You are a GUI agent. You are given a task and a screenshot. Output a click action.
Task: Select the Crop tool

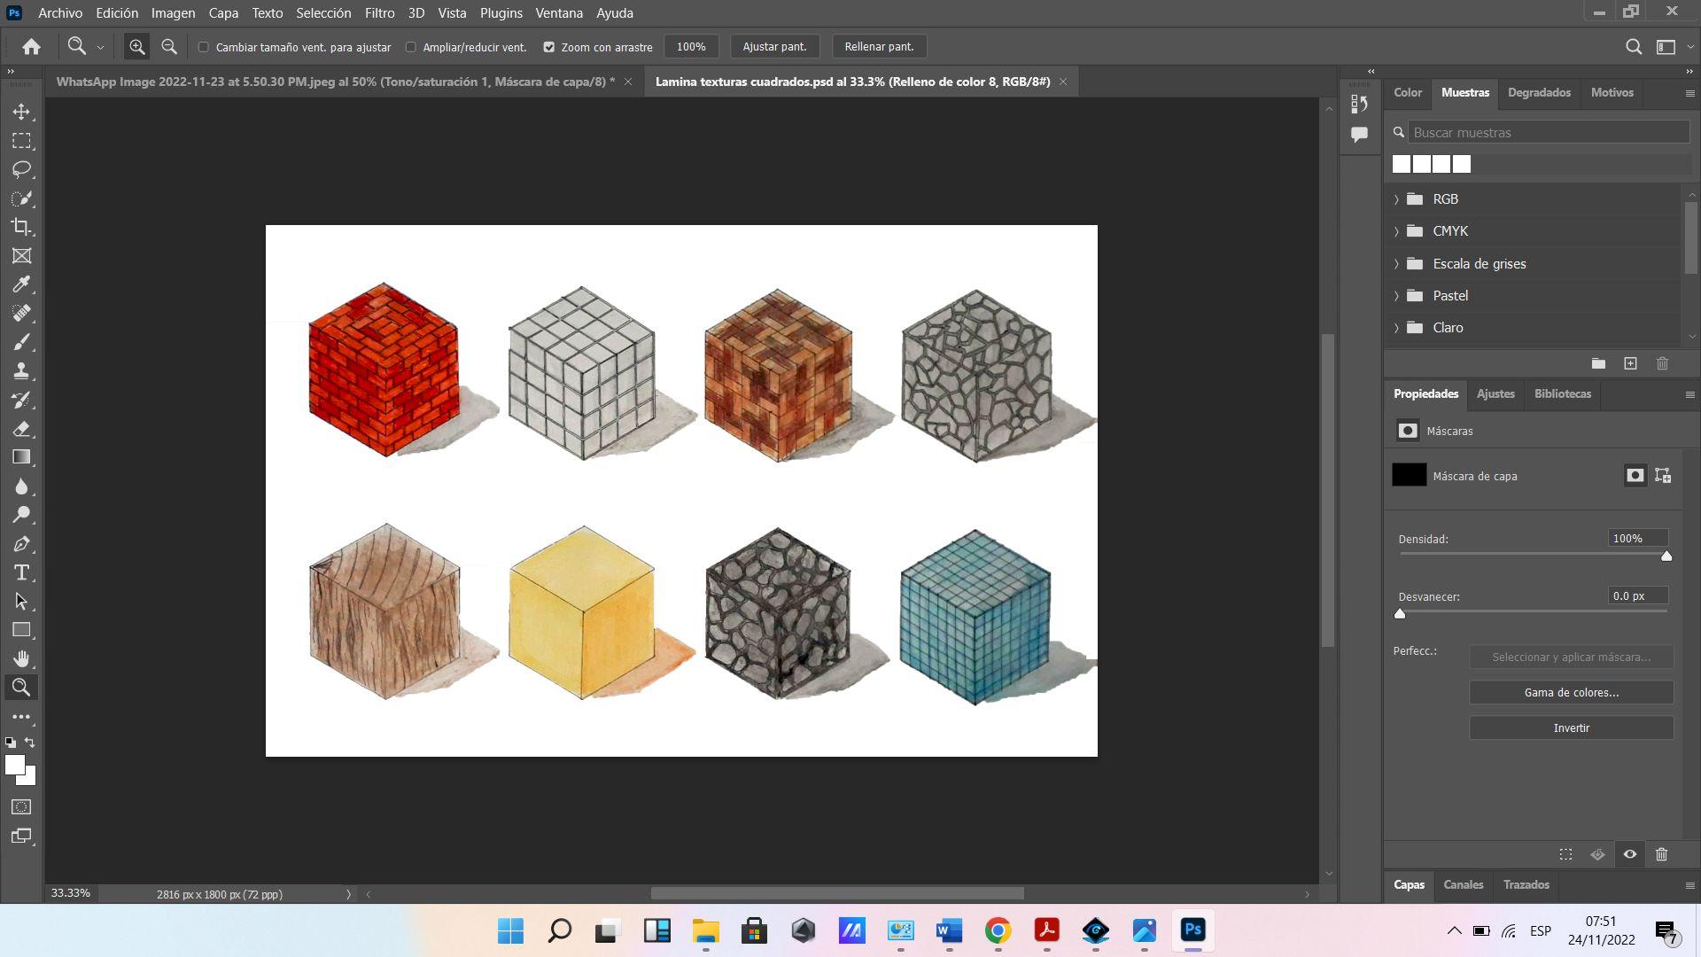tap(21, 227)
